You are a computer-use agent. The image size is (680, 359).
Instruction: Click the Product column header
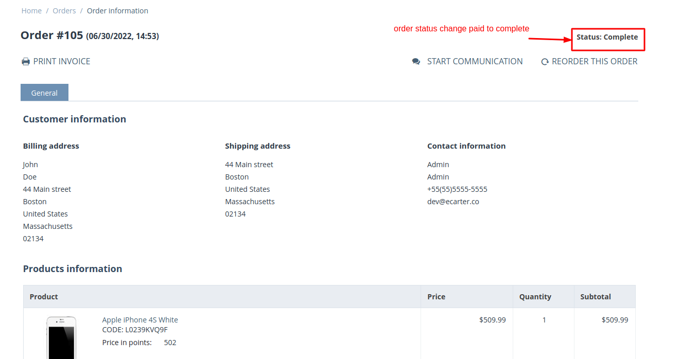[x=44, y=297]
